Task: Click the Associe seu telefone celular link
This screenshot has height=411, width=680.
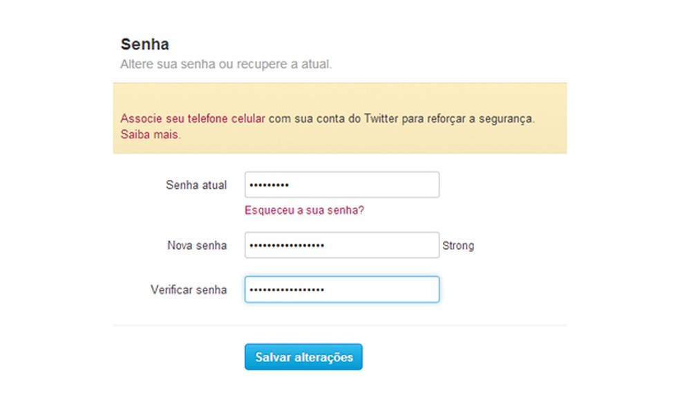Action: pyautogui.click(x=191, y=118)
